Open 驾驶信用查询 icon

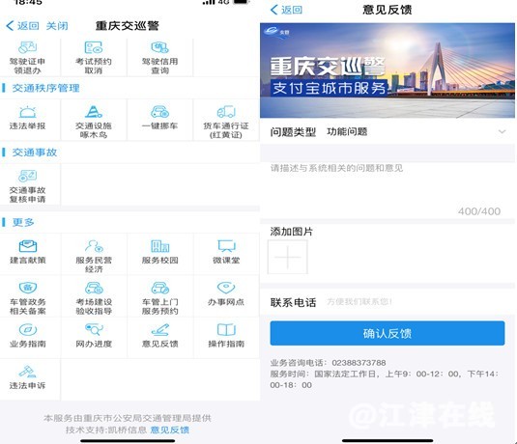coord(159,47)
